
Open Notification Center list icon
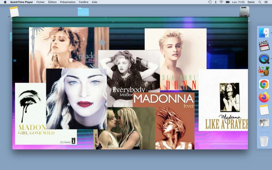(266, 2)
